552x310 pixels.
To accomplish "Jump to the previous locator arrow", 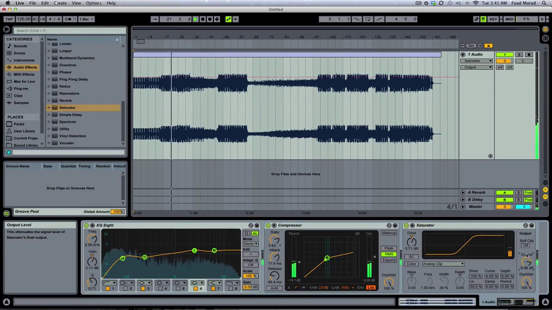I will [x=463, y=46].
